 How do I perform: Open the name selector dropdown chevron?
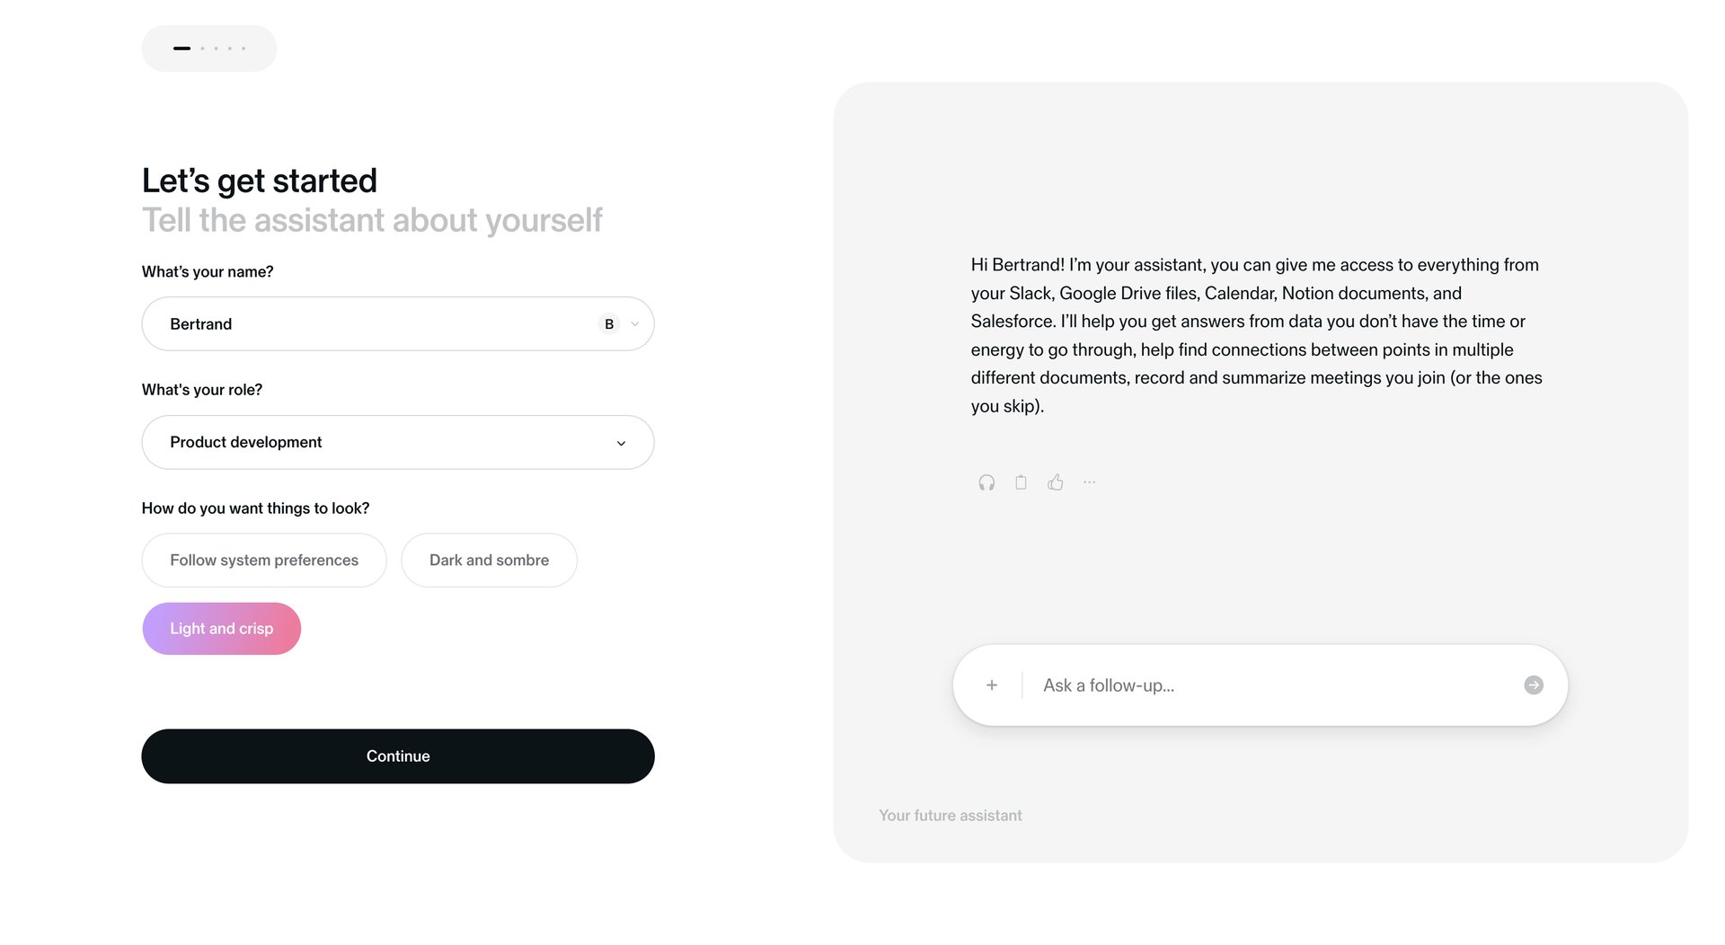pos(634,323)
